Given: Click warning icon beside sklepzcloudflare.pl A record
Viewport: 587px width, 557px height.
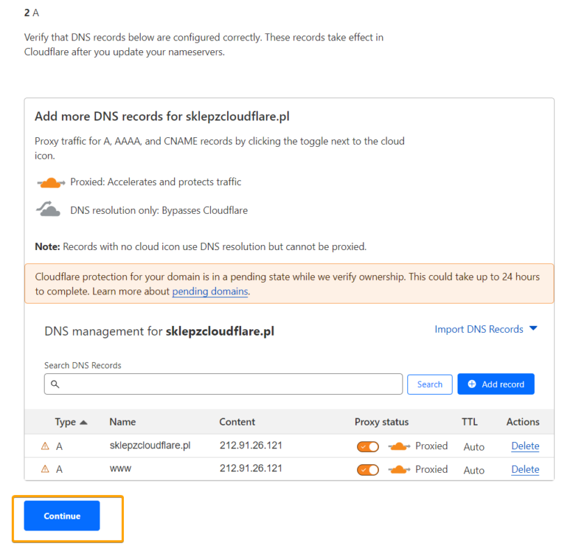Looking at the screenshot, I should coord(45,446).
